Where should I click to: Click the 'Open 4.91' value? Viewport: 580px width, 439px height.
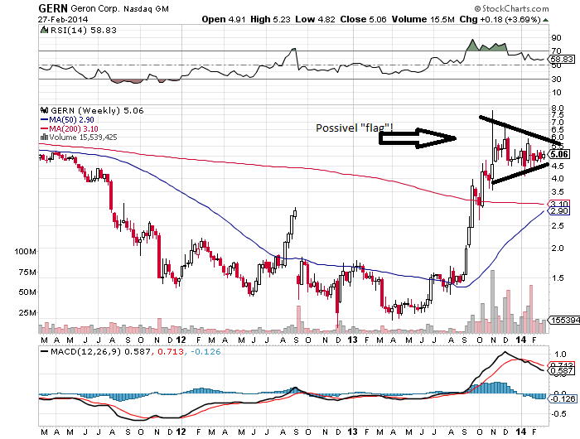click(x=224, y=19)
